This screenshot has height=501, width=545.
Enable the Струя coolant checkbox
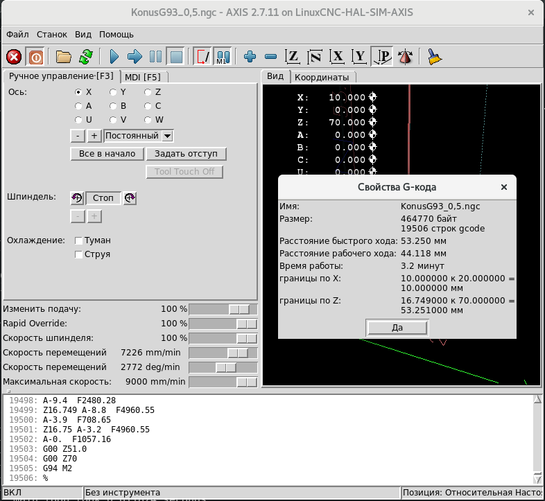pyautogui.click(x=79, y=254)
